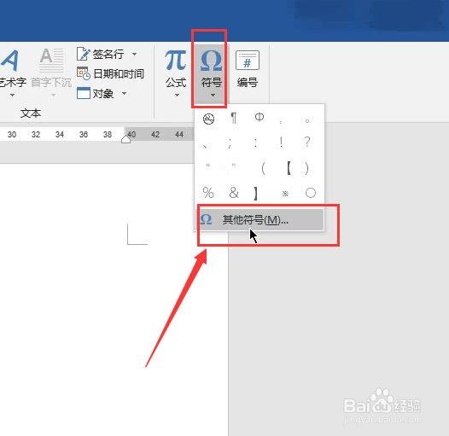The width and height of the screenshot is (449, 436).
Task: Insert the exclamation mark symbol
Action: tap(281, 142)
